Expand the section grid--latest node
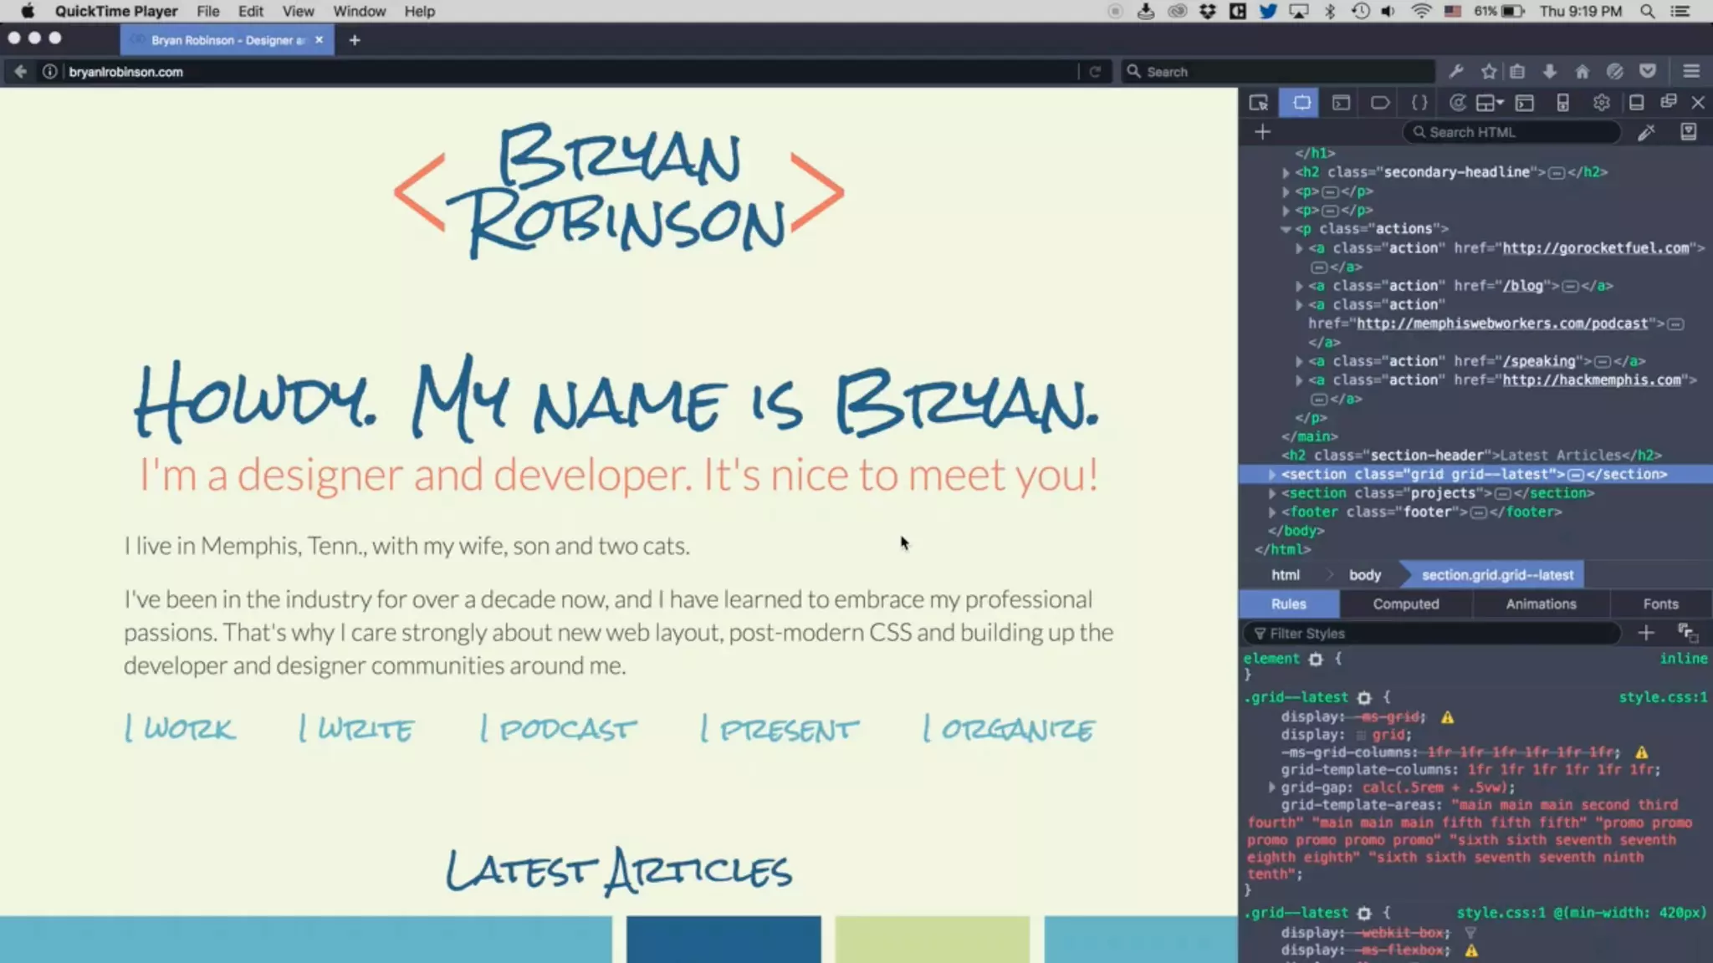 click(x=1272, y=474)
